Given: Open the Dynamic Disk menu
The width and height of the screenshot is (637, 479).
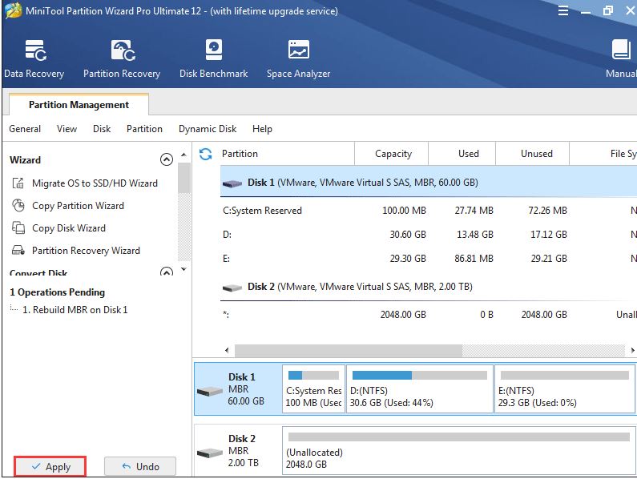Looking at the screenshot, I should [x=208, y=129].
